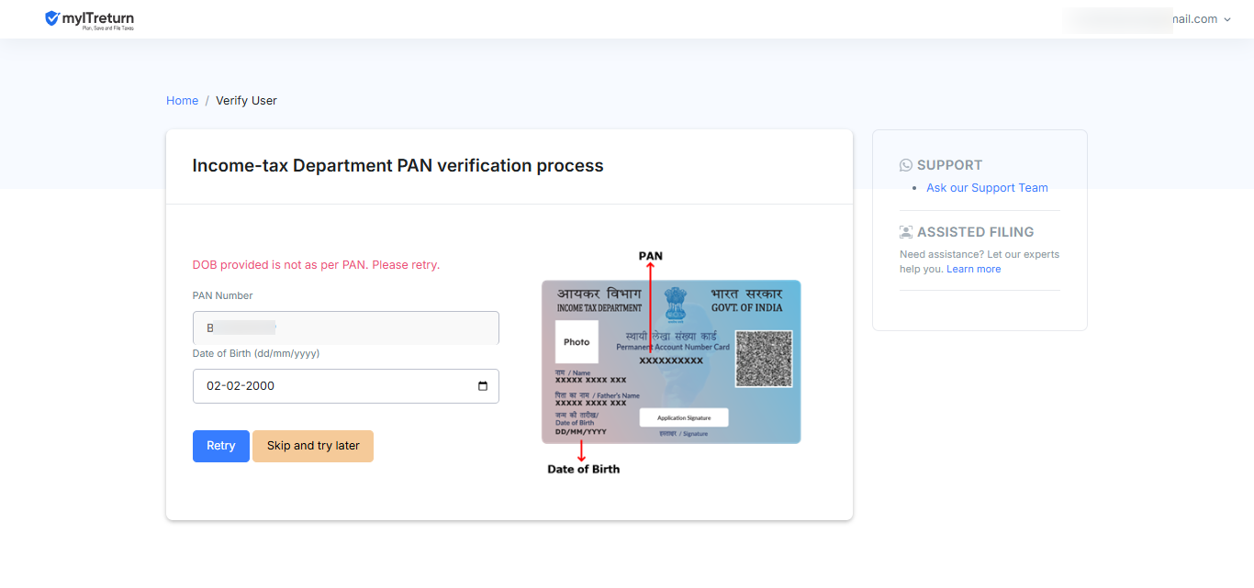Choose Skip and try later
Image resolution: width=1254 pixels, height=588 pixels.
tap(313, 446)
